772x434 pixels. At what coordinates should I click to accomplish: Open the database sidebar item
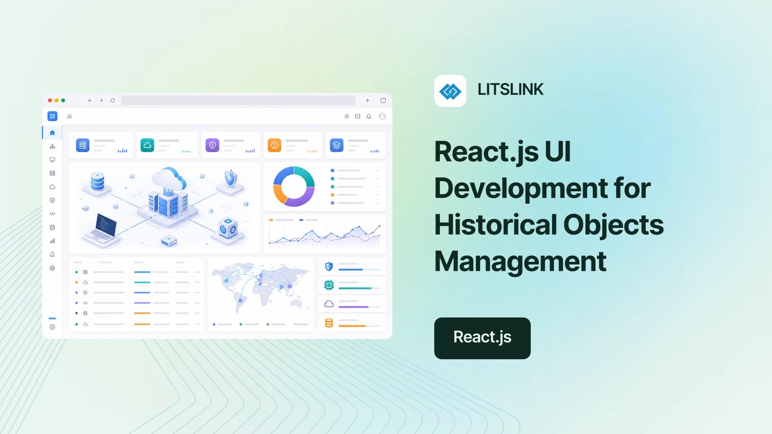click(x=52, y=227)
